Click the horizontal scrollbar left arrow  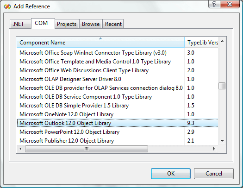20,149
